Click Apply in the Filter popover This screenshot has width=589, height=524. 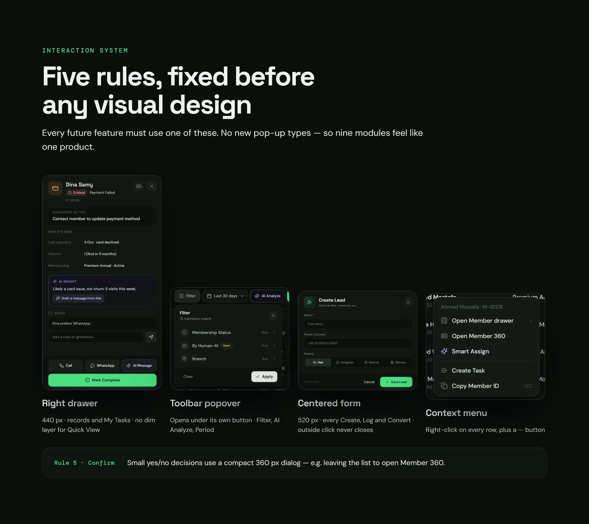264,377
